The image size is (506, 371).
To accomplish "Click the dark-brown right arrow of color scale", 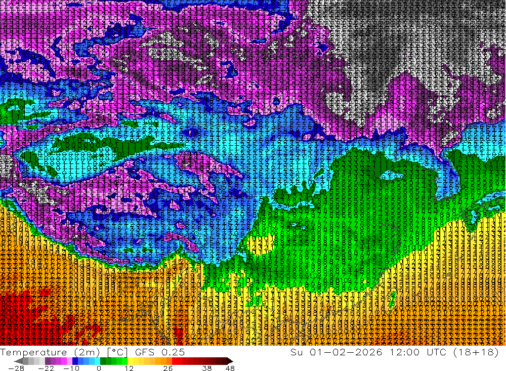I will pos(230,361).
